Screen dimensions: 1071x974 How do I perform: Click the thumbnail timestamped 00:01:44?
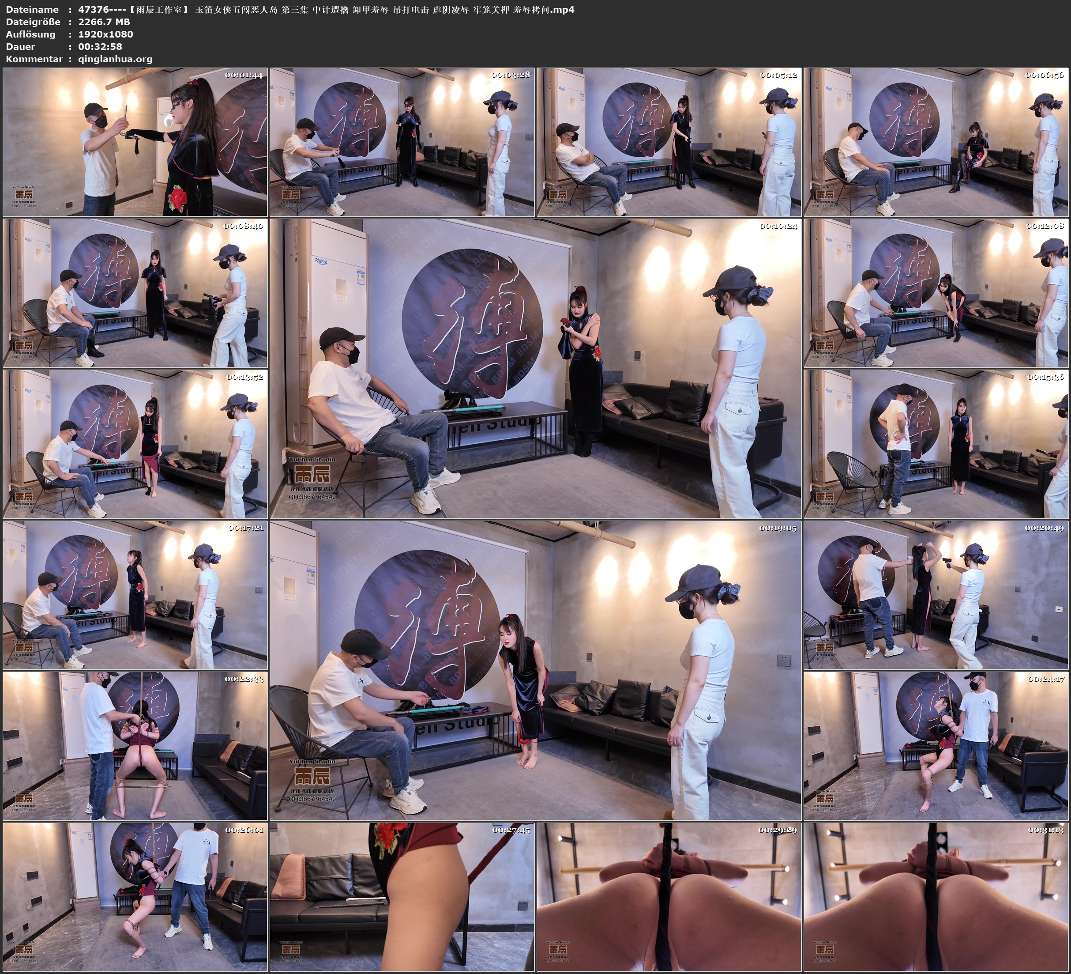(x=135, y=142)
